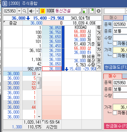Click the second green chart layout icon

point(92,11)
